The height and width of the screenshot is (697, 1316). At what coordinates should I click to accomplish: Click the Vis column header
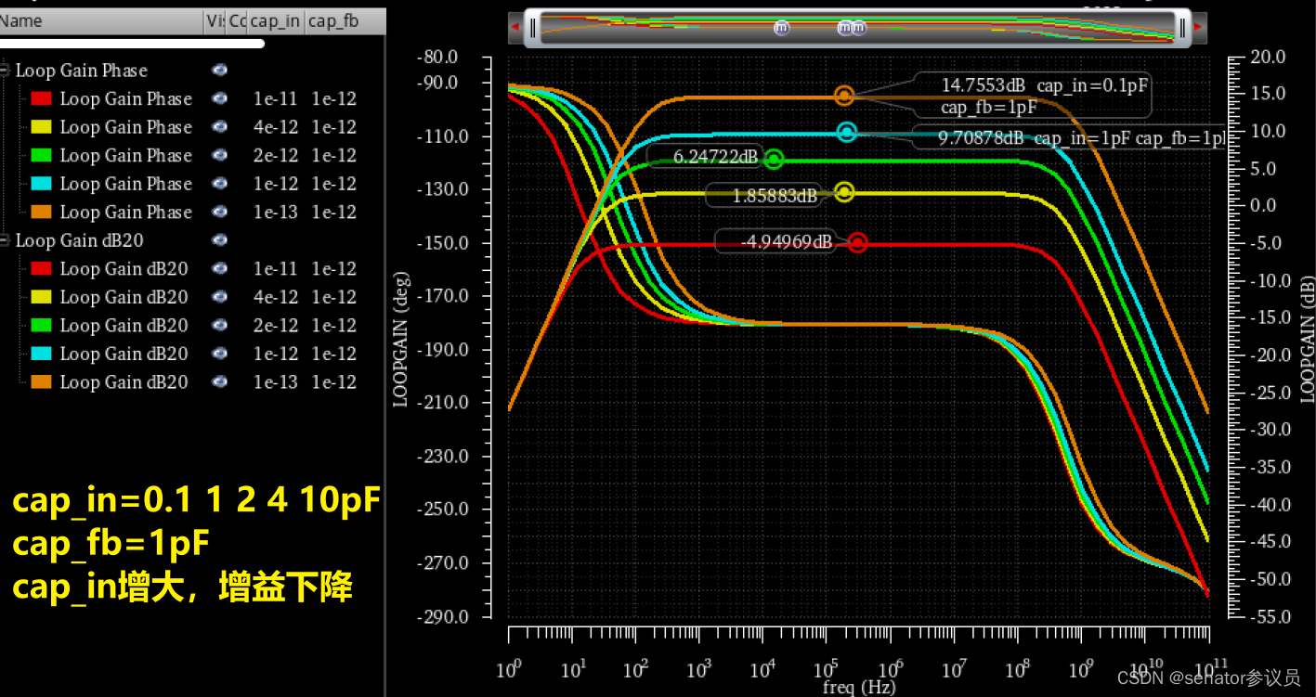tap(215, 21)
